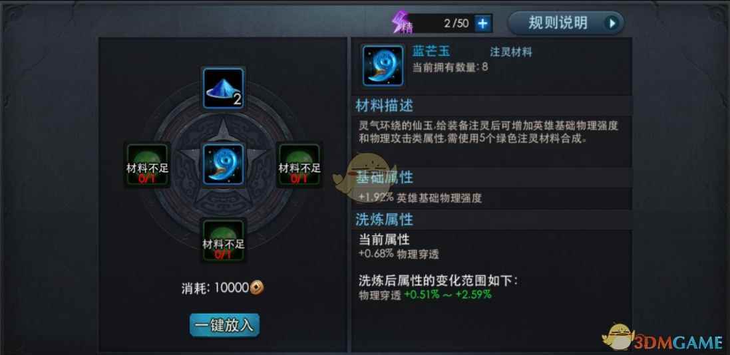Click the 一键放入 button
The width and height of the screenshot is (730, 355).
(x=224, y=325)
